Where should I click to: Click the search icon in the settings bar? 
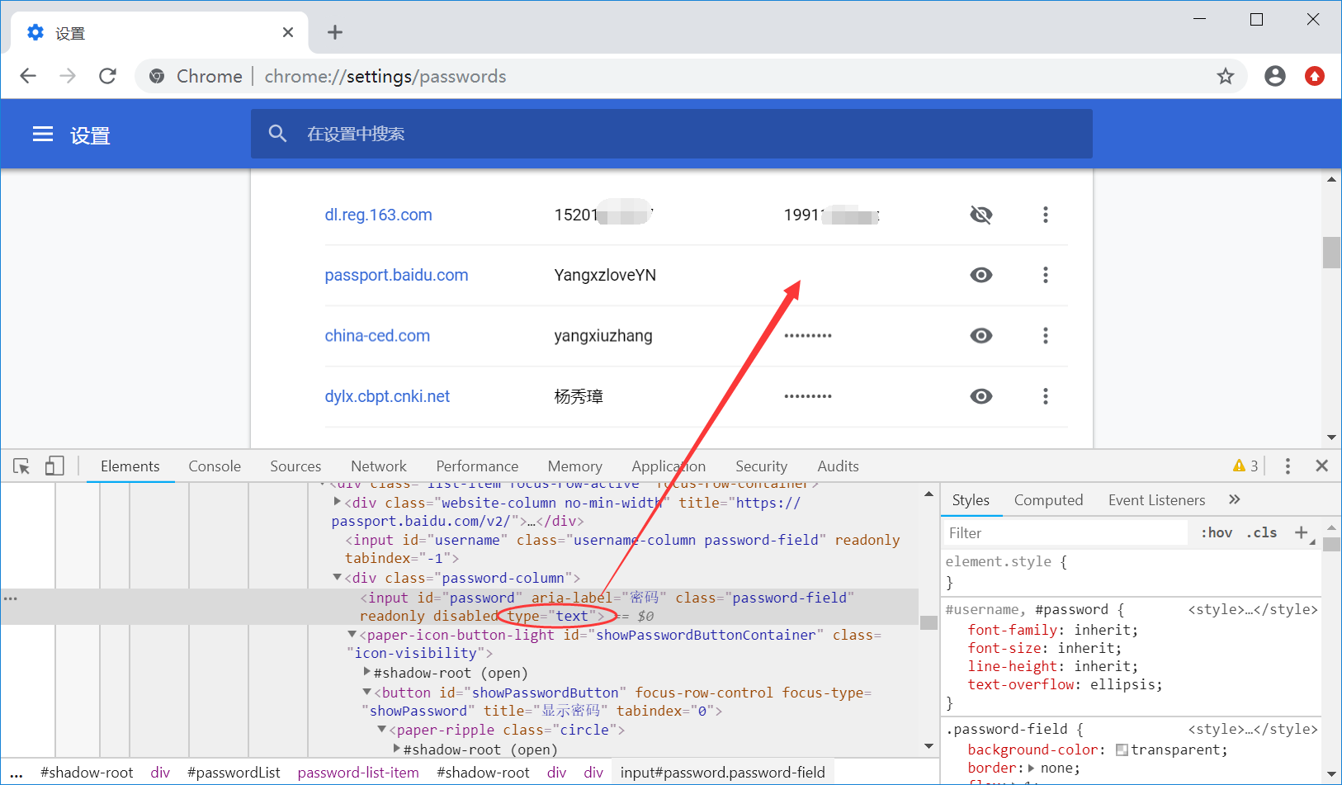tap(277, 134)
